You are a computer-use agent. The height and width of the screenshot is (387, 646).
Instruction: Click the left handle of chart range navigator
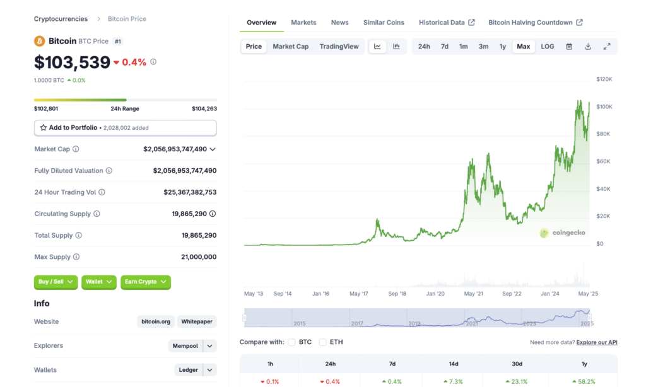coord(244,318)
